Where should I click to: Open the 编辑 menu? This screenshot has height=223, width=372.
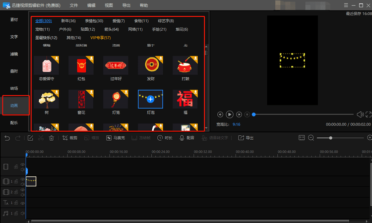click(x=91, y=5)
